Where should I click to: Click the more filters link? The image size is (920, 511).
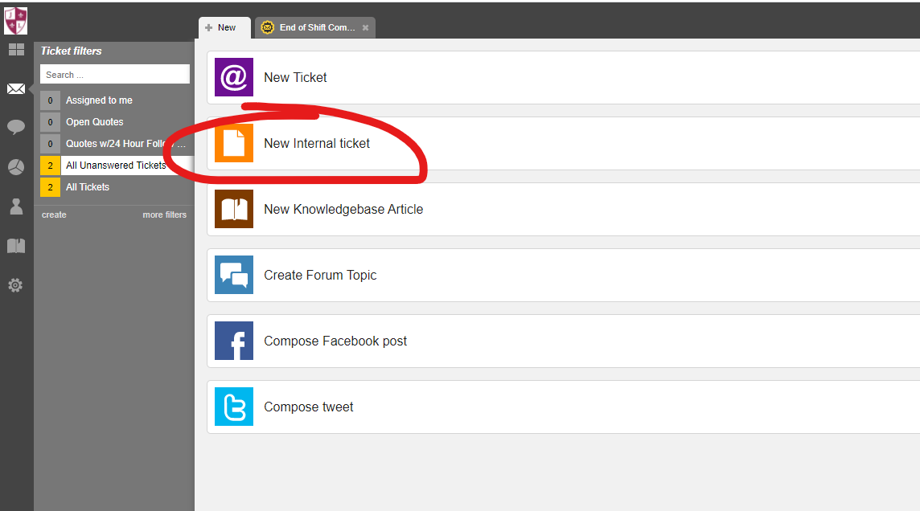click(x=164, y=215)
